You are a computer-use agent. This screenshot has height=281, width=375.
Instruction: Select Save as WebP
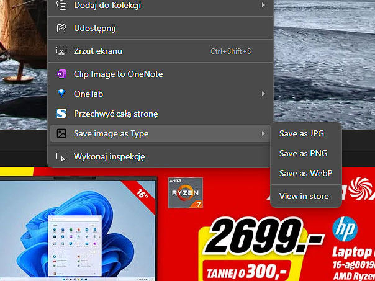tap(306, 173)
